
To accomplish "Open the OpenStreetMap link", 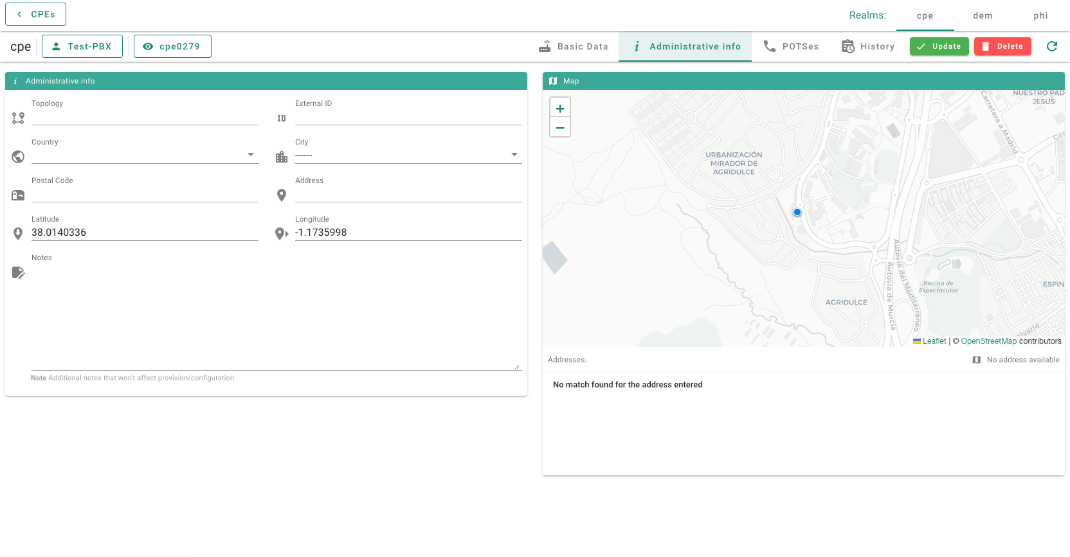I will point(989,341).
